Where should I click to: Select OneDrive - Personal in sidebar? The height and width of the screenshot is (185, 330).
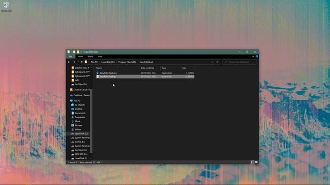[x=80, y=95]
